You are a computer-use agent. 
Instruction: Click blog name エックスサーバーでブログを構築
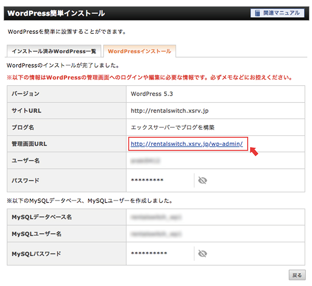click(x=172, y=127)
